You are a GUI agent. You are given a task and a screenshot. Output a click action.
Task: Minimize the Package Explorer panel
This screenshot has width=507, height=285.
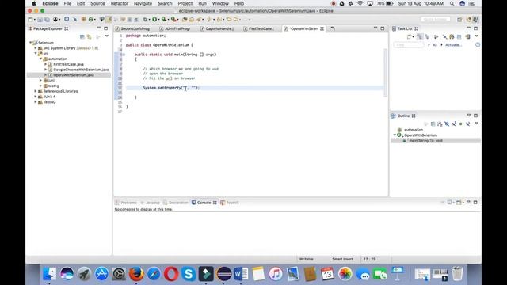[x=99, y=28]
